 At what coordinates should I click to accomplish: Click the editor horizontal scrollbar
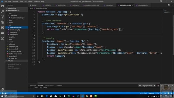coord(99,83)
